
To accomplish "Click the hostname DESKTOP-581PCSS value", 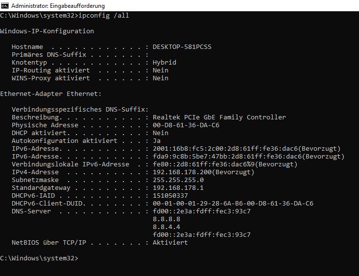I will [x=182, y=47].
